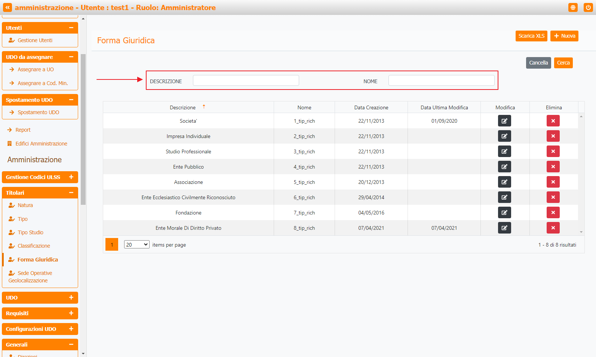This screenshot has height=357, width=596.
Task: Open the items per page dropdown
Action: 136,245
